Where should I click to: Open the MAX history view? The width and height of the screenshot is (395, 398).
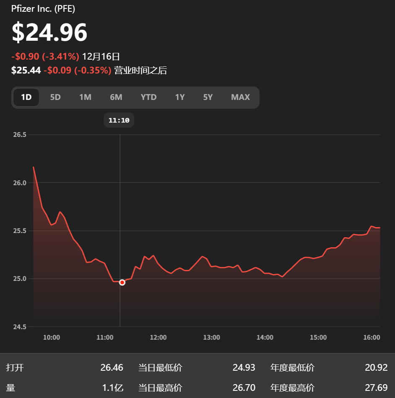point(240,97)
